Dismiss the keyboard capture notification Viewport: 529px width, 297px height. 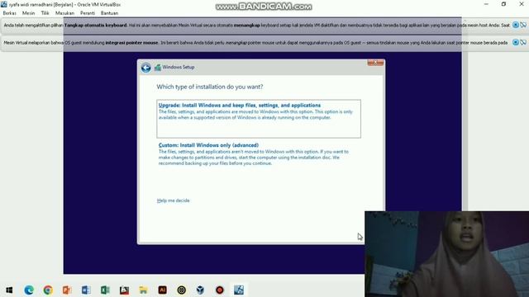tap(516, 25)
